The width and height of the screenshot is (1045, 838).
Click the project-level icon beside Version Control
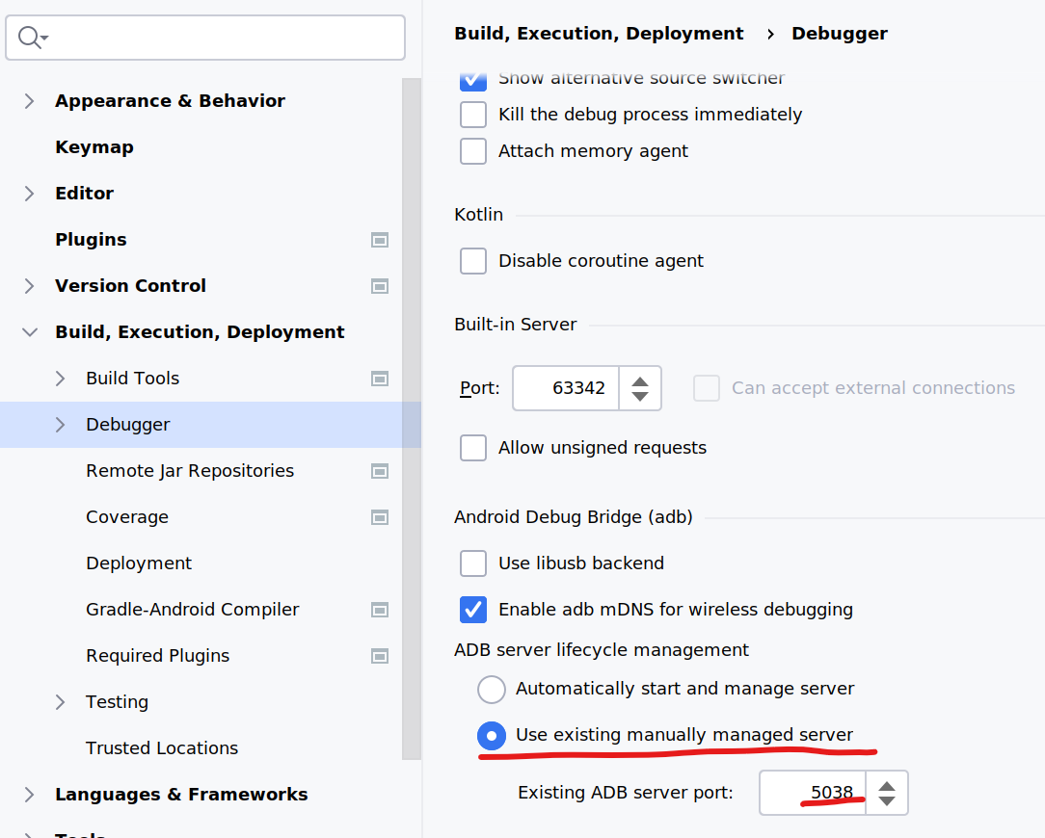[380, 286]
